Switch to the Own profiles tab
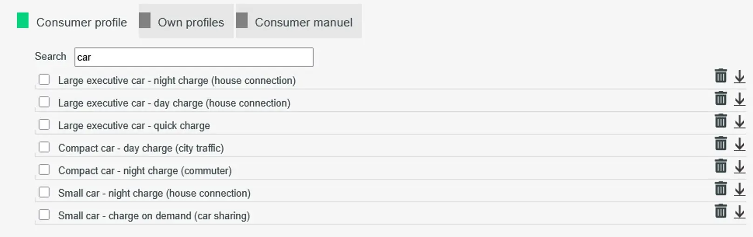The height and width of the screenshot is (237, 753). click(x=186, y=22)
